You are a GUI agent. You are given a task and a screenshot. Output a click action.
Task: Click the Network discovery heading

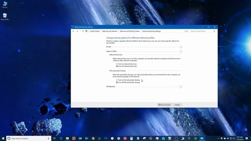coord(116,55)
